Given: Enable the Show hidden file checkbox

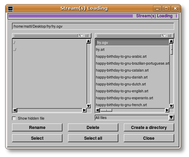Looking at the screenshot, I should pyautogui.click(x=14, y=118).
